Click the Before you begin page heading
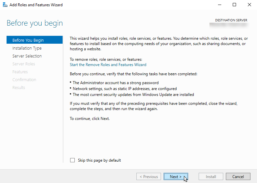Image resolution: width=257 pixels, height=183 pixels. click(35, 23)
